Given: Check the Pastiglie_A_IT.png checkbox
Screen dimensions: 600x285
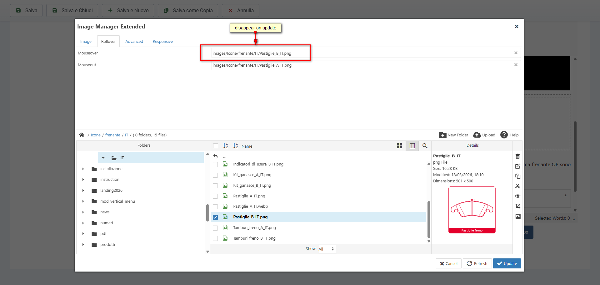Looking at the screenshot, I should point(215,196).
